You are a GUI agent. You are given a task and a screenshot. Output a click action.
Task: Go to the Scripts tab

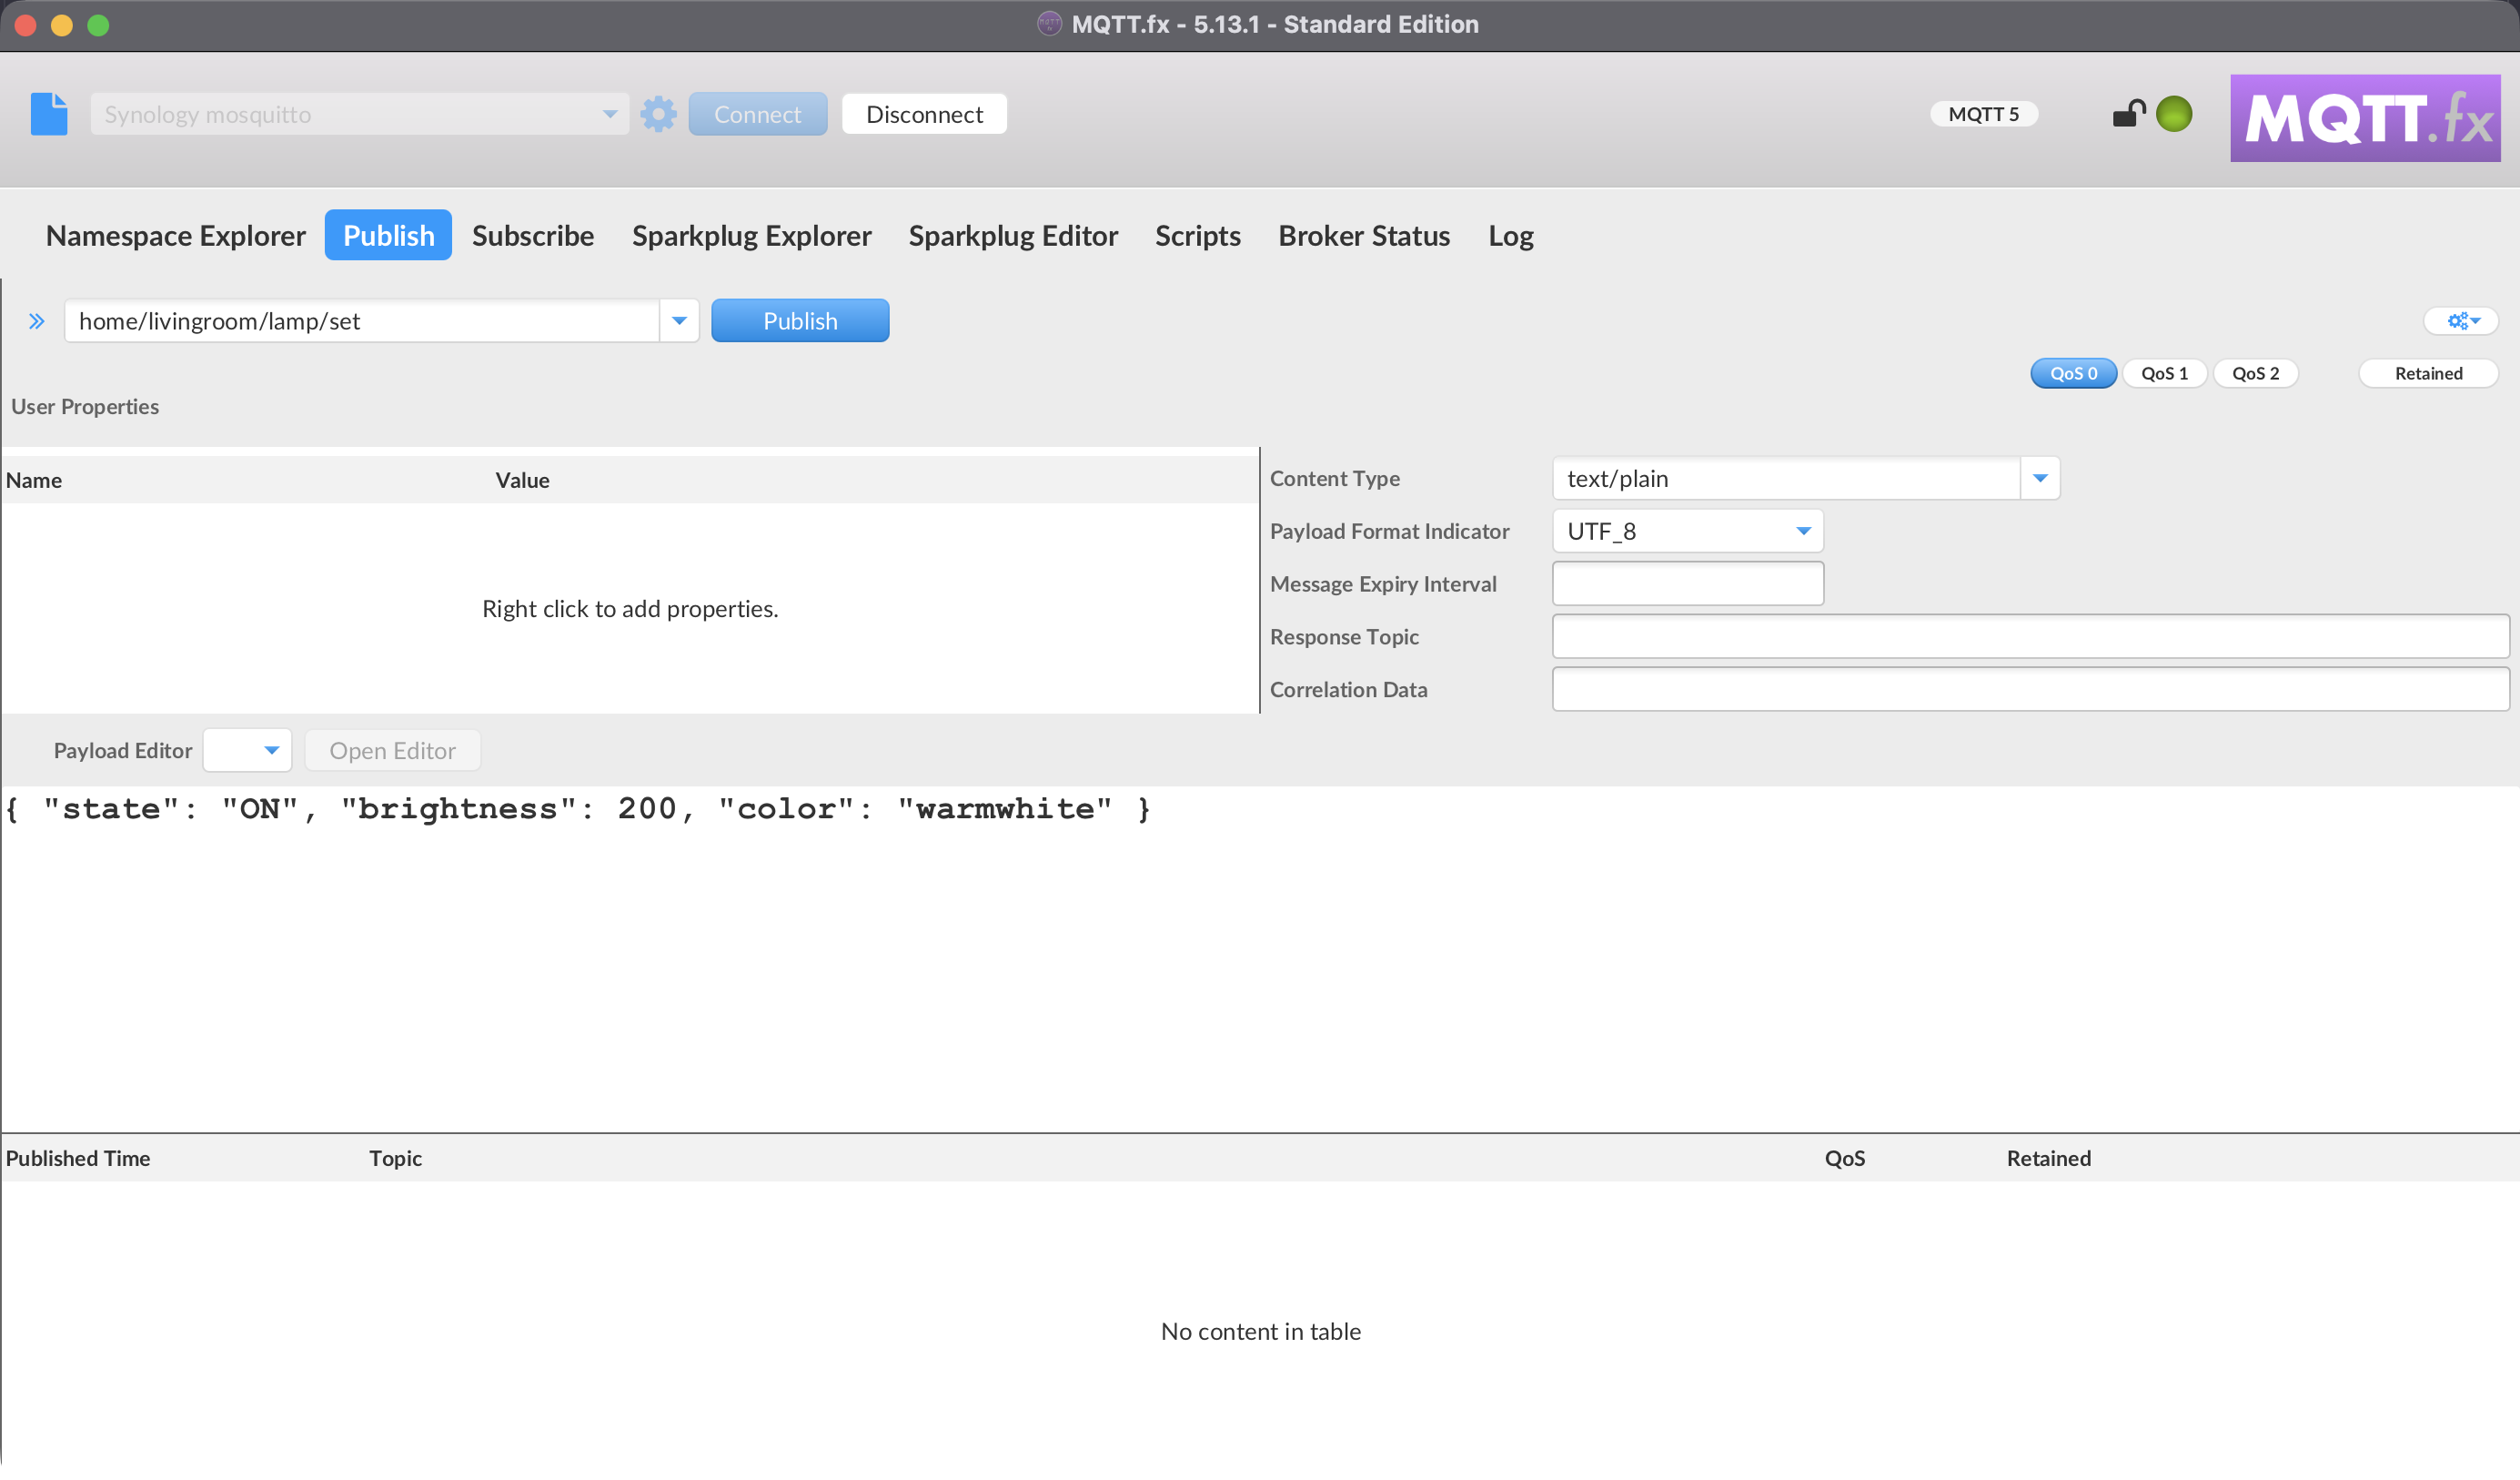pyautogui.click(x=1197, y=236)
